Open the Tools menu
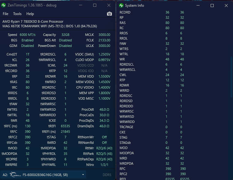The width and height of the screenshot is (233, 180). pyautogui.click(x=17, y=14)
